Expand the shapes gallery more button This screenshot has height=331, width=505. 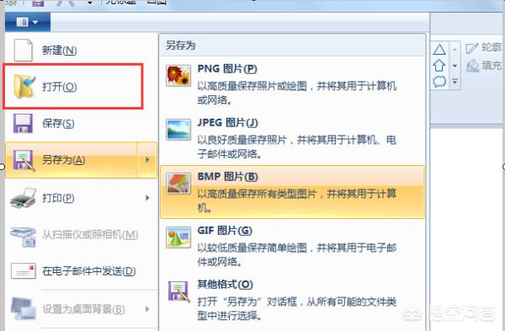454,82
